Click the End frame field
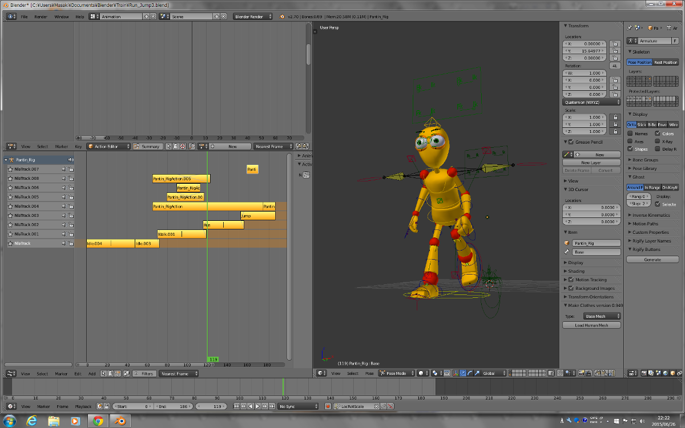The height and width of the screenshot is (428, 685). click(x=173, y=406)
